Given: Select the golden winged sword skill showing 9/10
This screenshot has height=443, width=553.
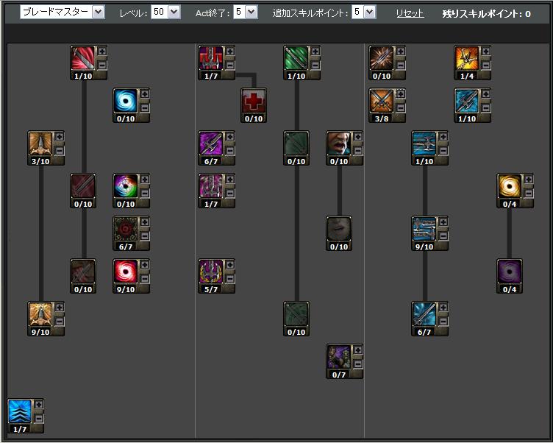Looking at the screenshot, I should (40, 314).
